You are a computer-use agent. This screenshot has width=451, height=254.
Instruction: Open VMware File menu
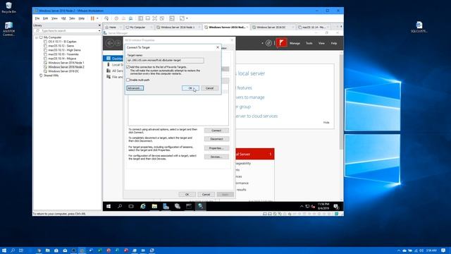coord(37,18)
